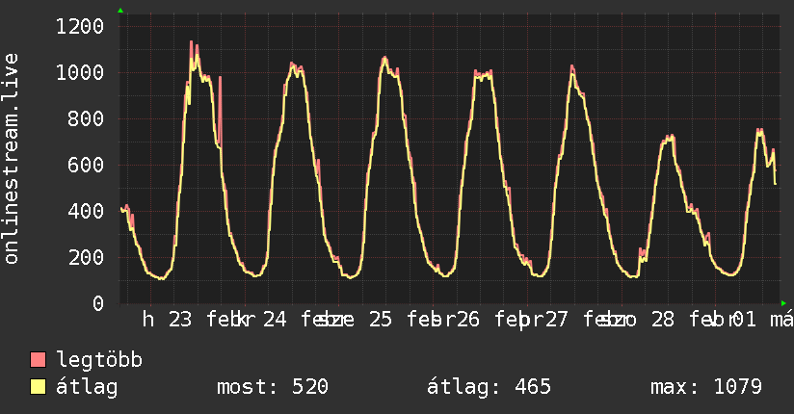Image resolution: width=794 pixels, height=414 pixels.
Task: Select the 23 date label on x-axis
Action: pos(180,321)
